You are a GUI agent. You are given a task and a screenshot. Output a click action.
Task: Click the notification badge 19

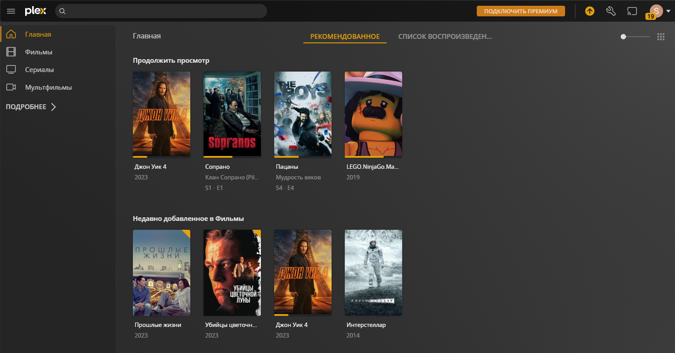tap(650, 16)
